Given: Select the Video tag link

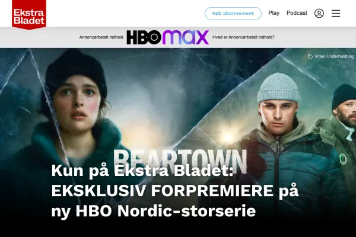Looking at the screenshot, I should (320, 56).
